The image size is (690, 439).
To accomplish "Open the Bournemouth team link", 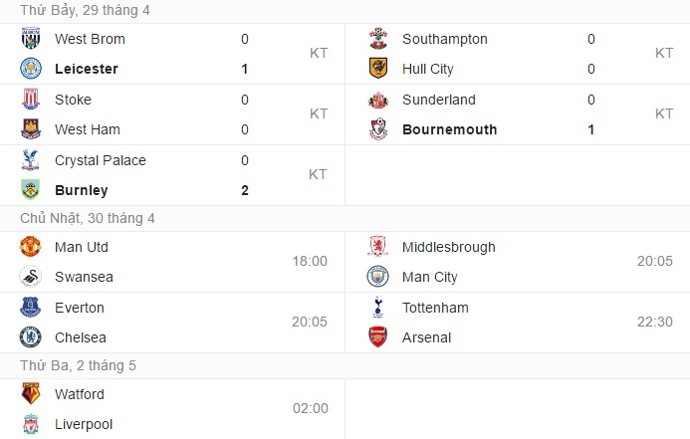I will pyautogui.click(x=449, y=129).
